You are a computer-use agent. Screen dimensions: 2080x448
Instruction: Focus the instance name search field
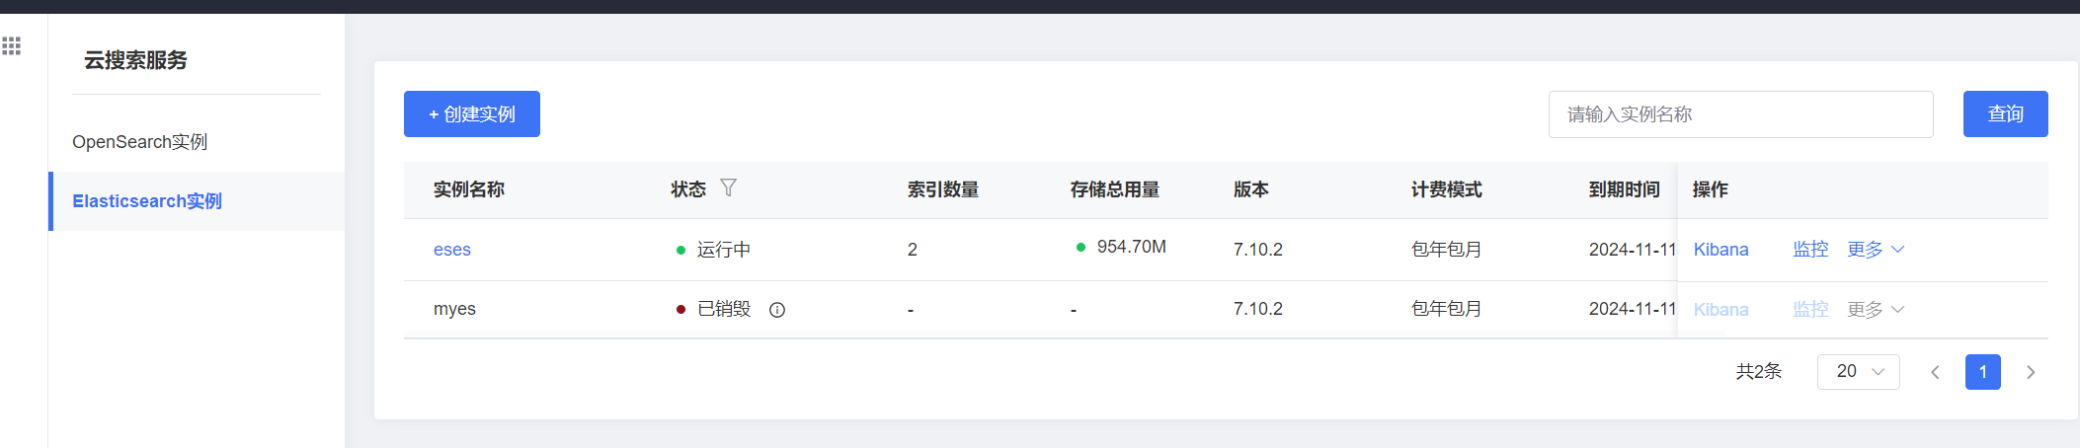point(1740,114)
